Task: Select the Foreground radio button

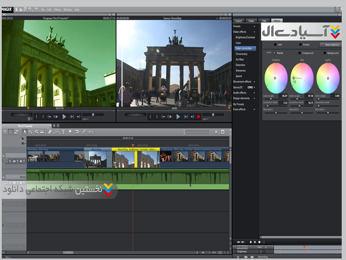Action: click(299, 53)
